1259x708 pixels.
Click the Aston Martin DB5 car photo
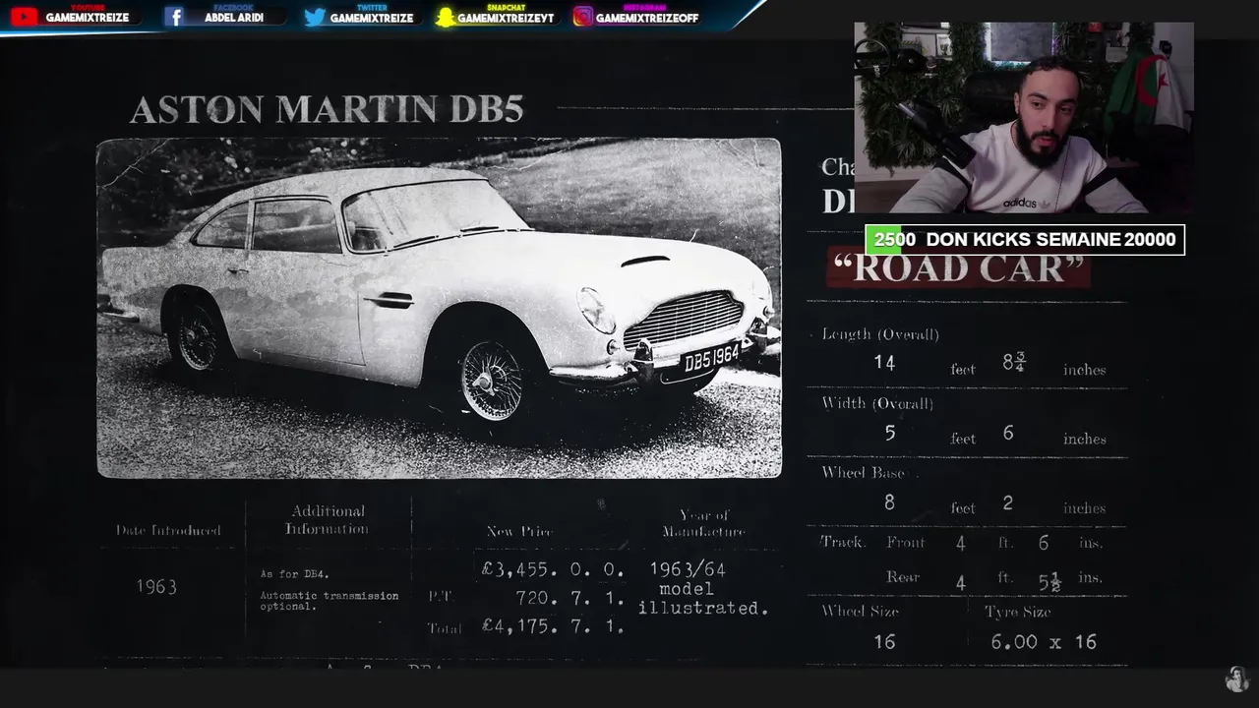(439, 308)
